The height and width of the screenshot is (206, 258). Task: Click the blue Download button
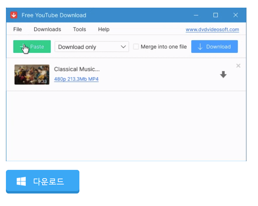coord(214,47)
